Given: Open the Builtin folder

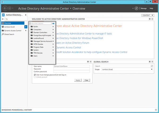Looking at the screenshot, I should pos(36,27).
